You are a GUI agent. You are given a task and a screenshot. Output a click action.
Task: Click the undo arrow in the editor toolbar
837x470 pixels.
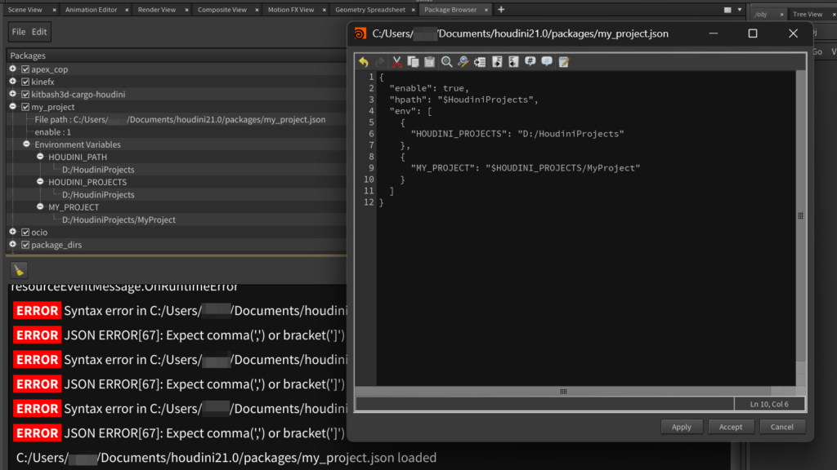pyautogui.click(x=364, y=62)
